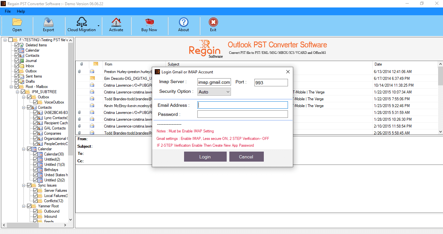
Task: Click the Journal folder icon
Action: [22, 61]
